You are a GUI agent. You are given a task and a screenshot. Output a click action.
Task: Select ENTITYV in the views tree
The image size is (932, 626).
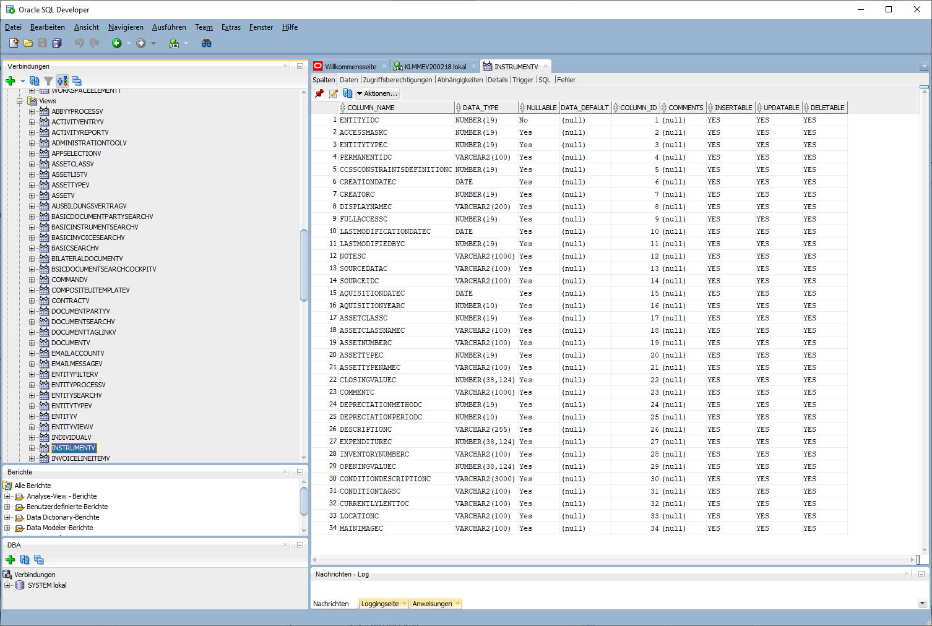tap(64, 416)
